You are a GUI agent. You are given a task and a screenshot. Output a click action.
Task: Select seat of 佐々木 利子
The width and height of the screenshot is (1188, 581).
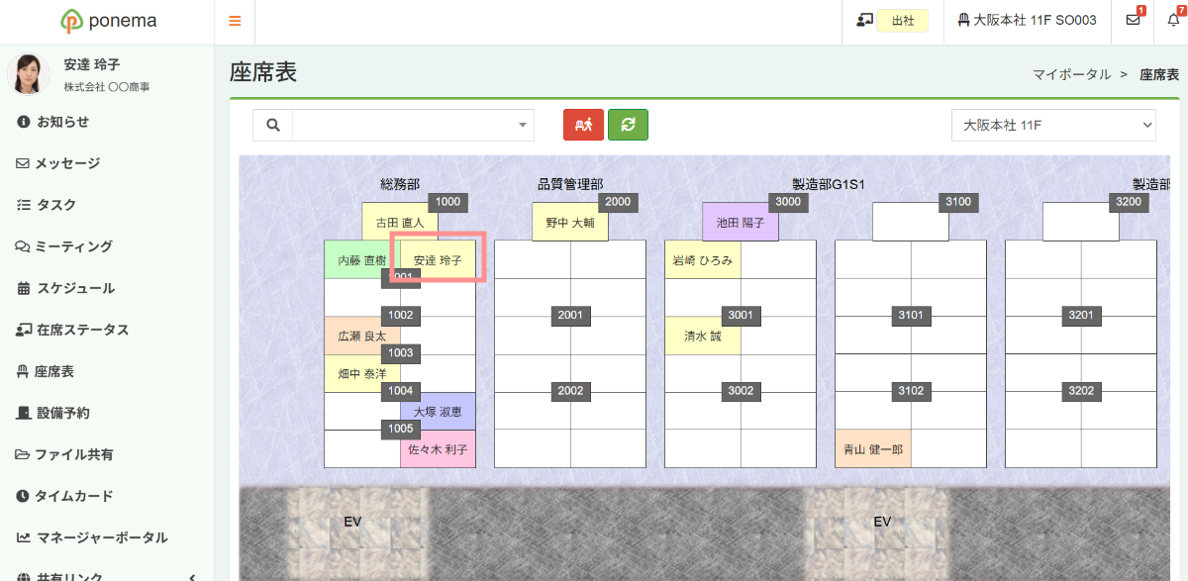tap(438, 448)
